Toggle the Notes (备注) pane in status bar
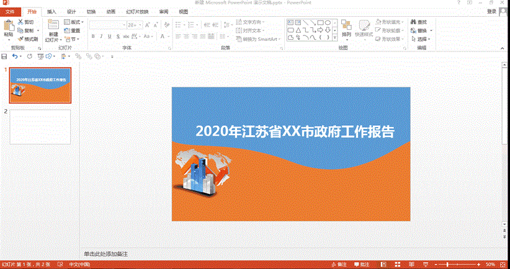The height and width of the screenshot is (269, 510). click(x=337, y=265)
